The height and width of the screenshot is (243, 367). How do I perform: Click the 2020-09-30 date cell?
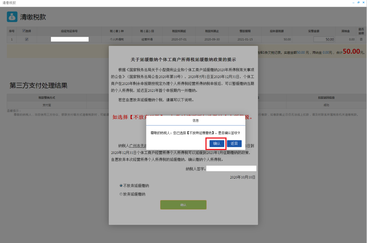[x=212, y=39]
